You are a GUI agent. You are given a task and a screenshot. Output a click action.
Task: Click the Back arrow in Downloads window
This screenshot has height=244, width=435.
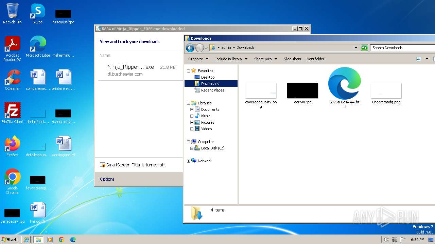coord(190,48)
